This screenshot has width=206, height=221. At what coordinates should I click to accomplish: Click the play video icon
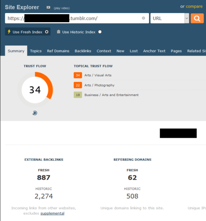point(48,7)
